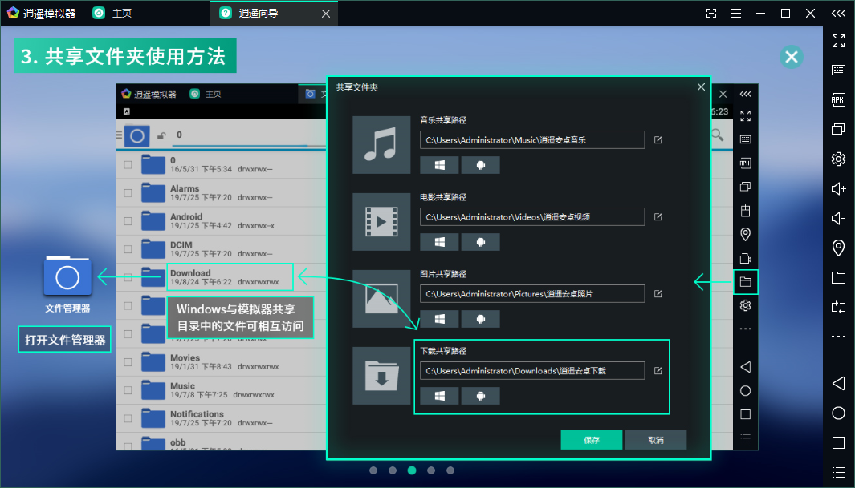The image size is (855, 488).
Task: Click the Windows button under the movie share path
Action: (439, 242)
